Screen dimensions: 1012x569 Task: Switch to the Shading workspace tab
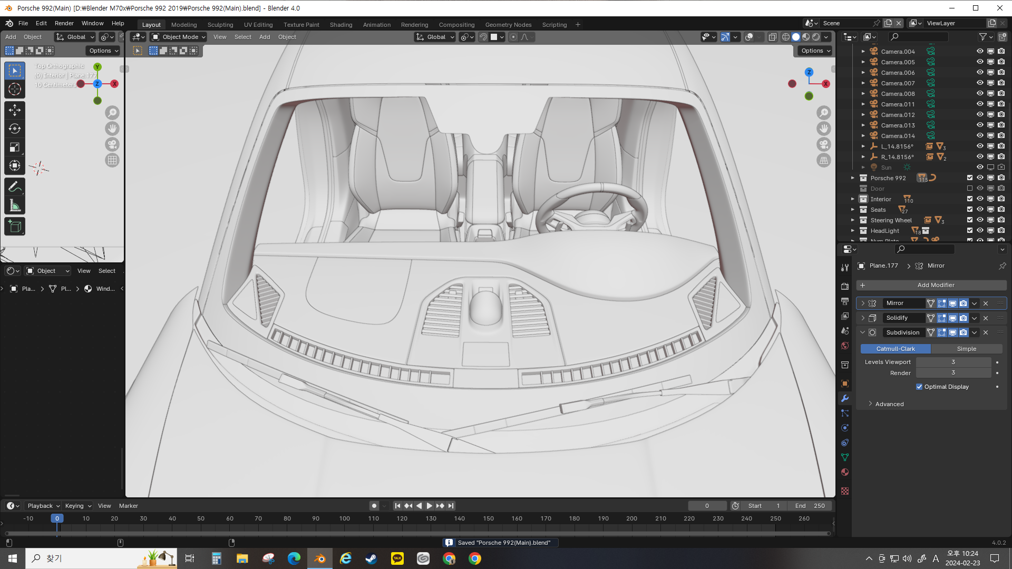coord(341,25)
